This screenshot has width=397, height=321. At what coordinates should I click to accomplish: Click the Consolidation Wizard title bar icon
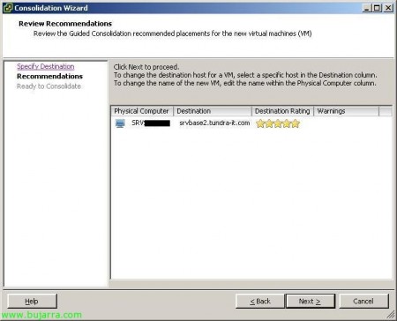[8, 8]
